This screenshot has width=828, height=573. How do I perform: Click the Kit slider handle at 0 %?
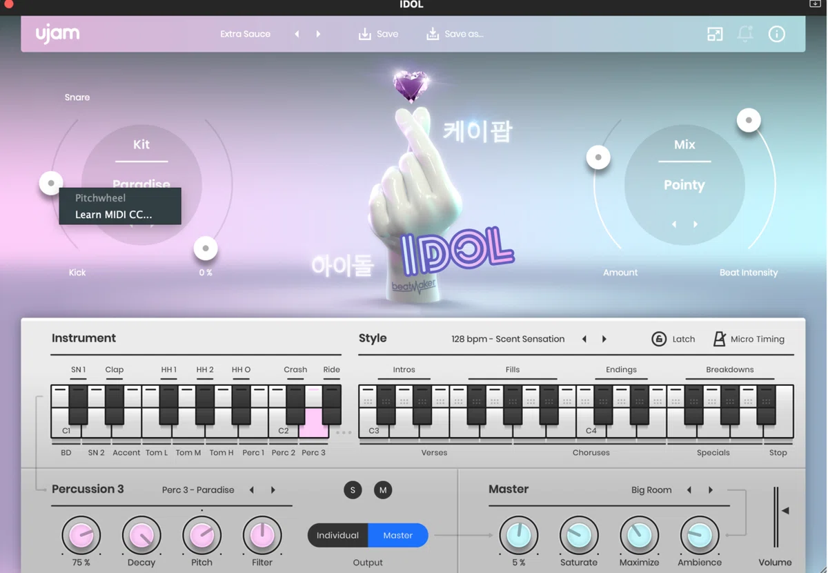[x=206, y=249]
